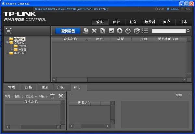
Task: Click the 搜索设备 (search devices) button
Action: (x=68, y=31)
